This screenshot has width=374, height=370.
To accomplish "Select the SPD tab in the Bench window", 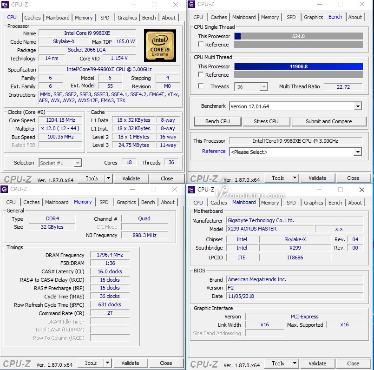I will (291, 17).
